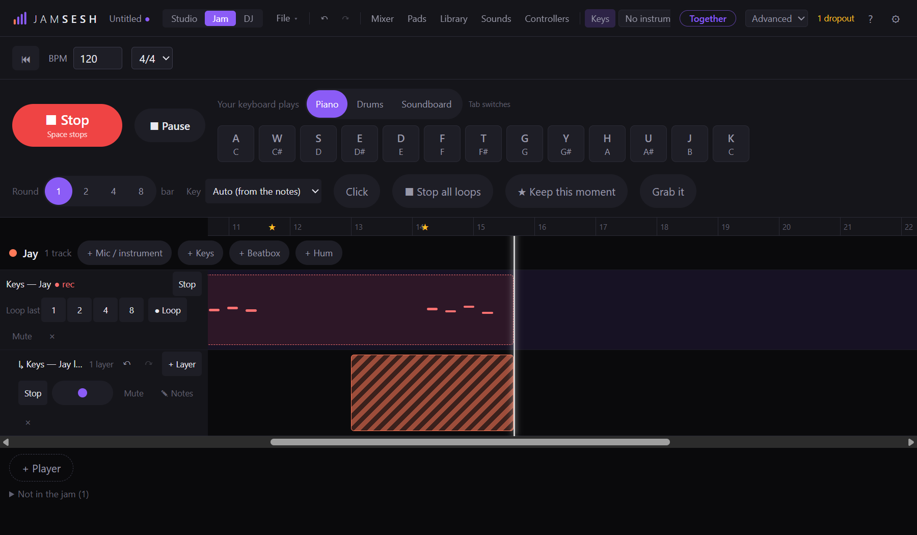Set keyboard to play Drums
Image resolution: width=917 pixels, height=535 pixels.
(x=370, y=104)
